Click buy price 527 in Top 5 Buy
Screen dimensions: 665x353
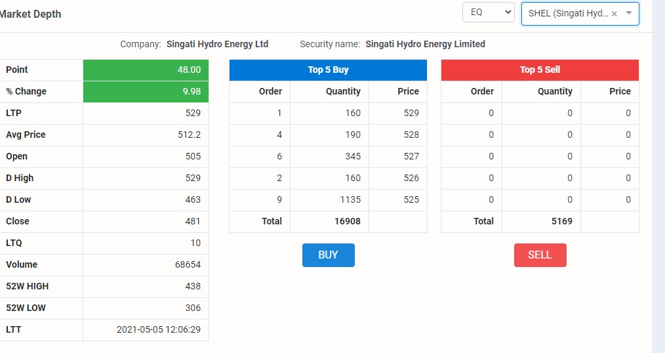(411, 156)
